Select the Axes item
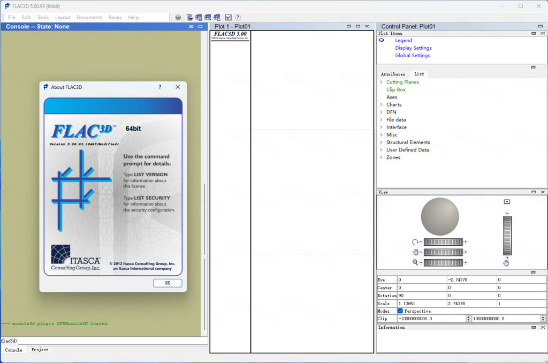This screenshot has height=363, width=548. (392, 97)
